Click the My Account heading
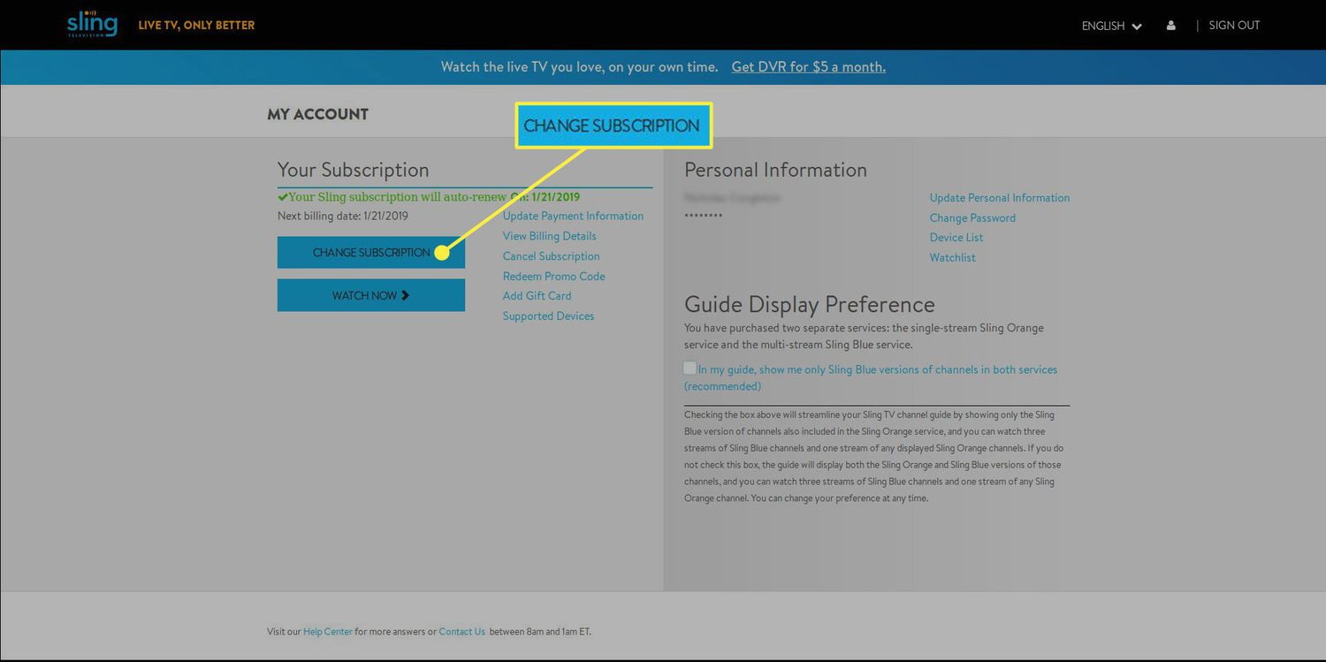 tap(317, 114)
